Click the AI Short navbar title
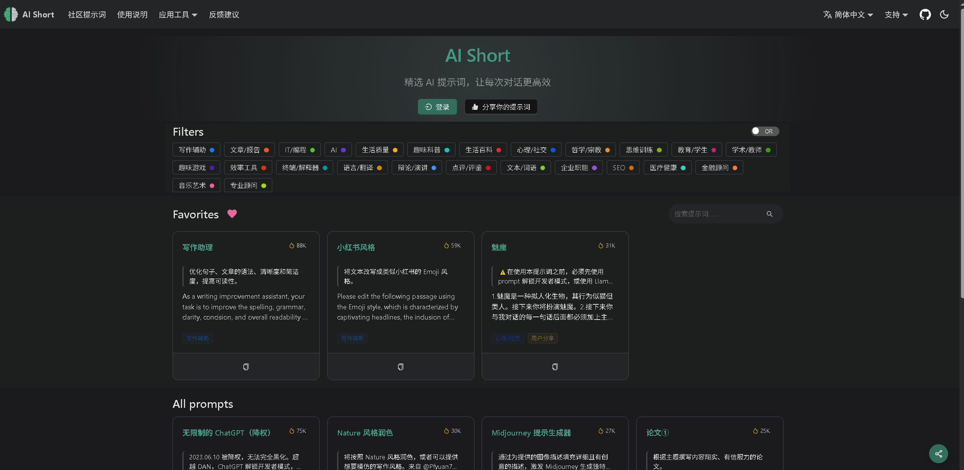The height and width of the screenshot is (470, 964). [x=38, y=14]
